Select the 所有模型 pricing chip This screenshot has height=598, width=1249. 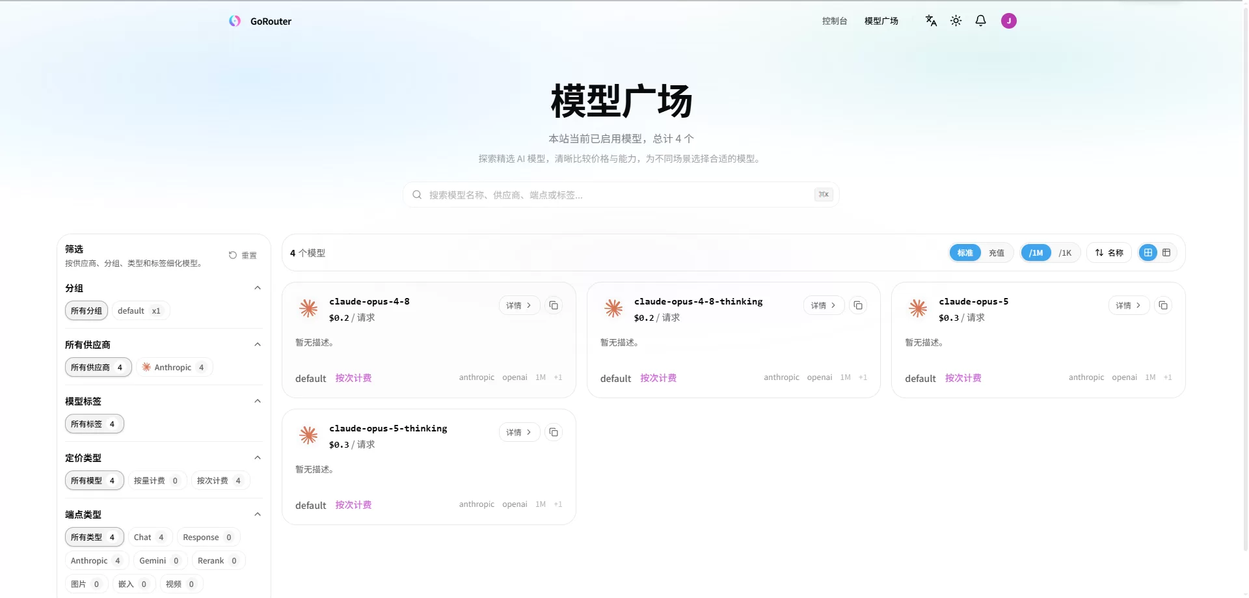[x=94, y=480]
